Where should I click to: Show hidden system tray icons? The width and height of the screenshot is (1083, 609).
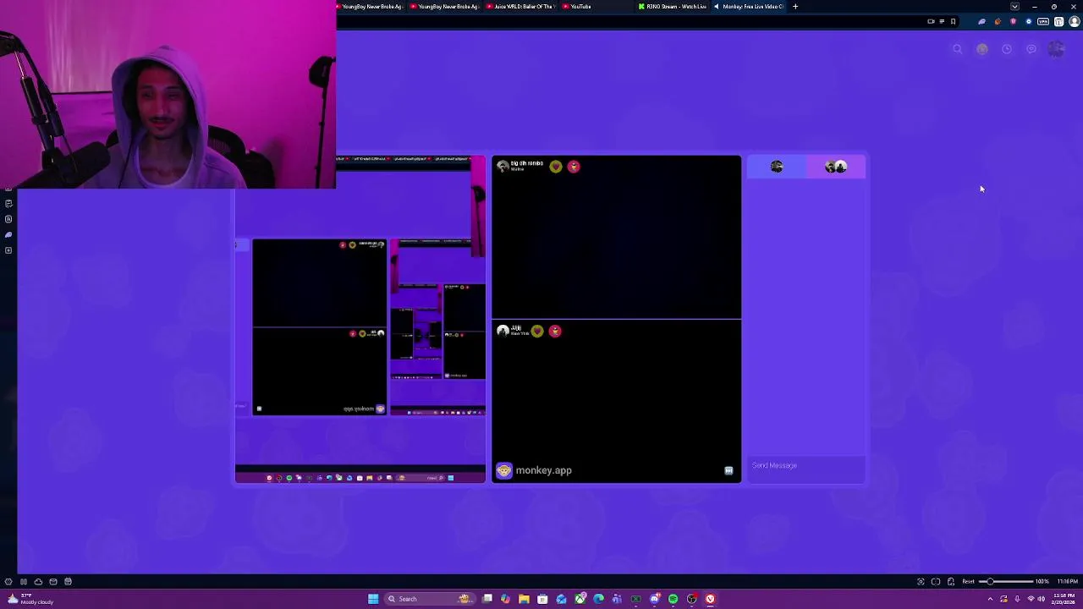[x=990, y=600]
